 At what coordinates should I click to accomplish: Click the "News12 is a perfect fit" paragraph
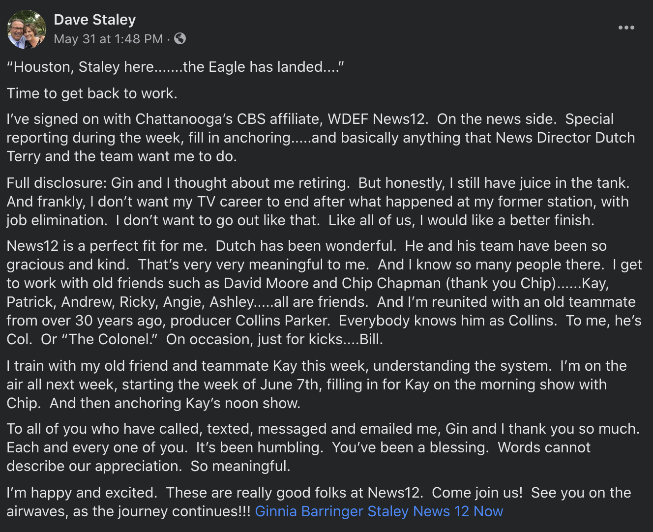point(324,293)
